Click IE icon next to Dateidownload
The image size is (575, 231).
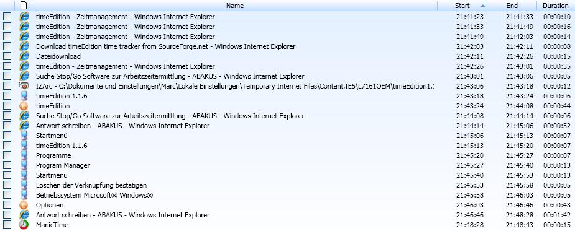pos(24,56)
